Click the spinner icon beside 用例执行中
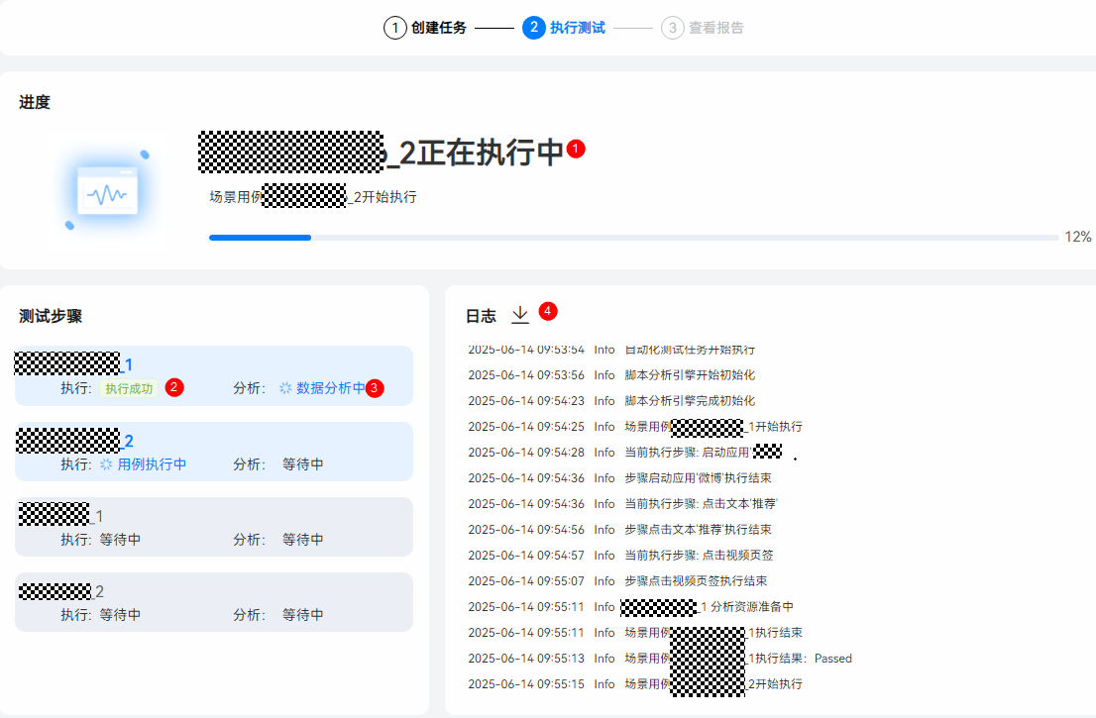The image size is (1096, 718). [106, 464]
